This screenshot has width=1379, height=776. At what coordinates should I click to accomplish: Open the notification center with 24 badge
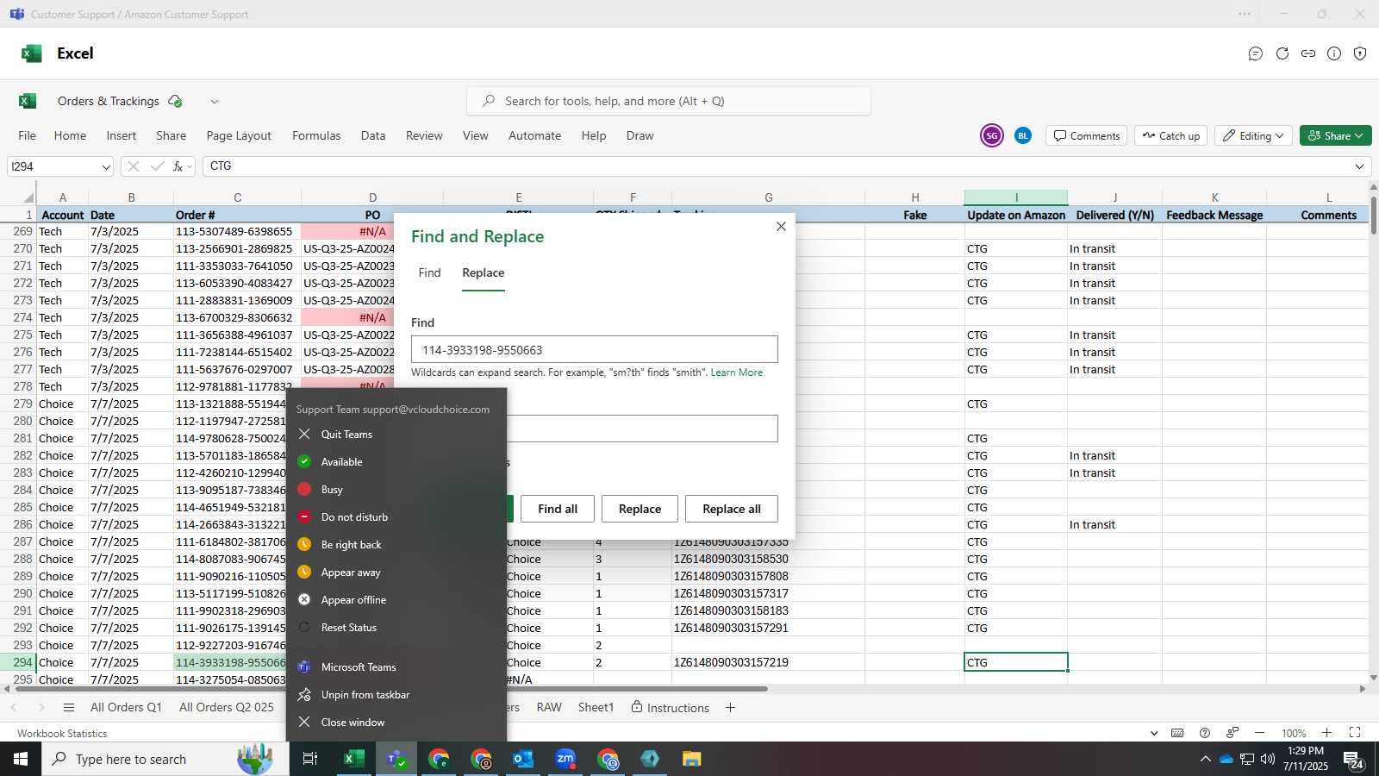(x=1353, y=760)
